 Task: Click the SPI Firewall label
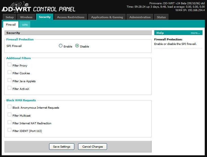14,46
